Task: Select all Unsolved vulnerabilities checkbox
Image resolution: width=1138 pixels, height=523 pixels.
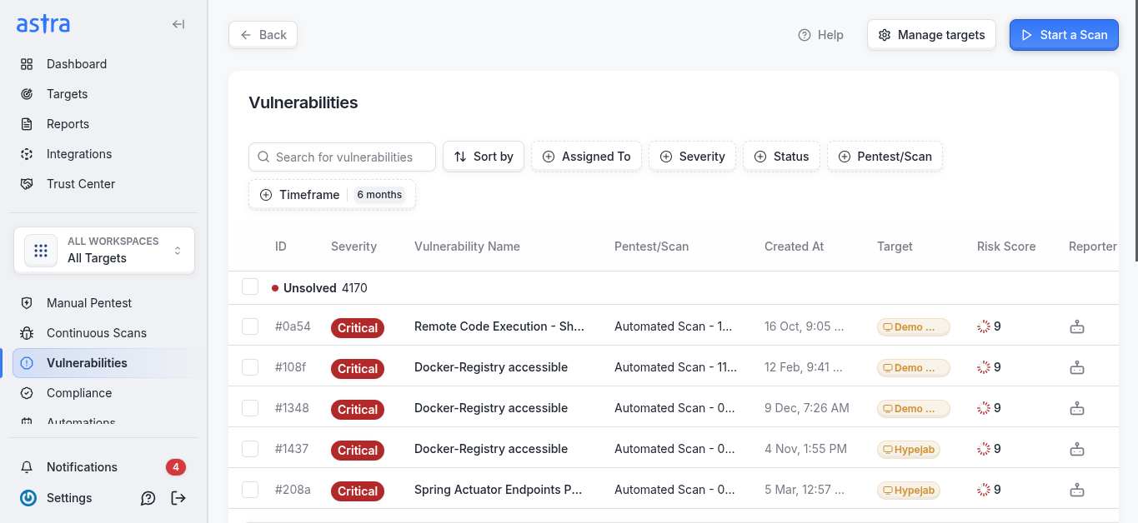Action: click(250, 287)
